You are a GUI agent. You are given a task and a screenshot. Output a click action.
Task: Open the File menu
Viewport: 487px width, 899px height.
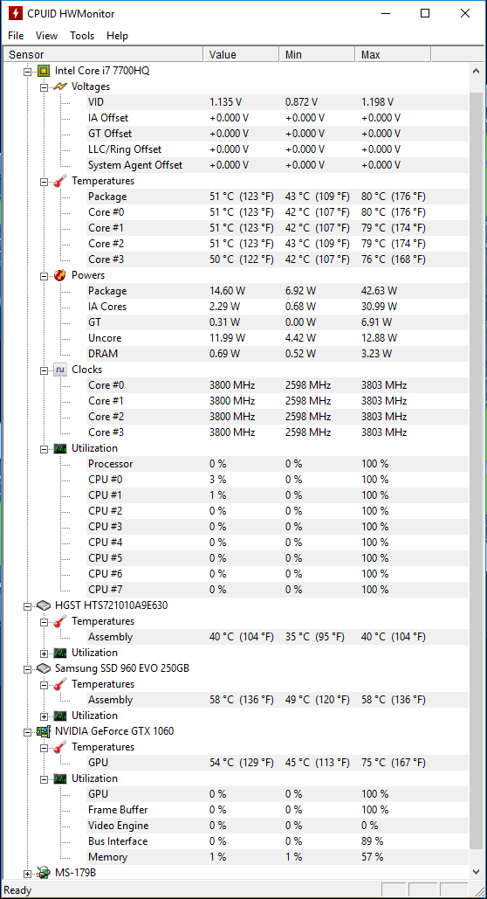(x=16, y=36)
